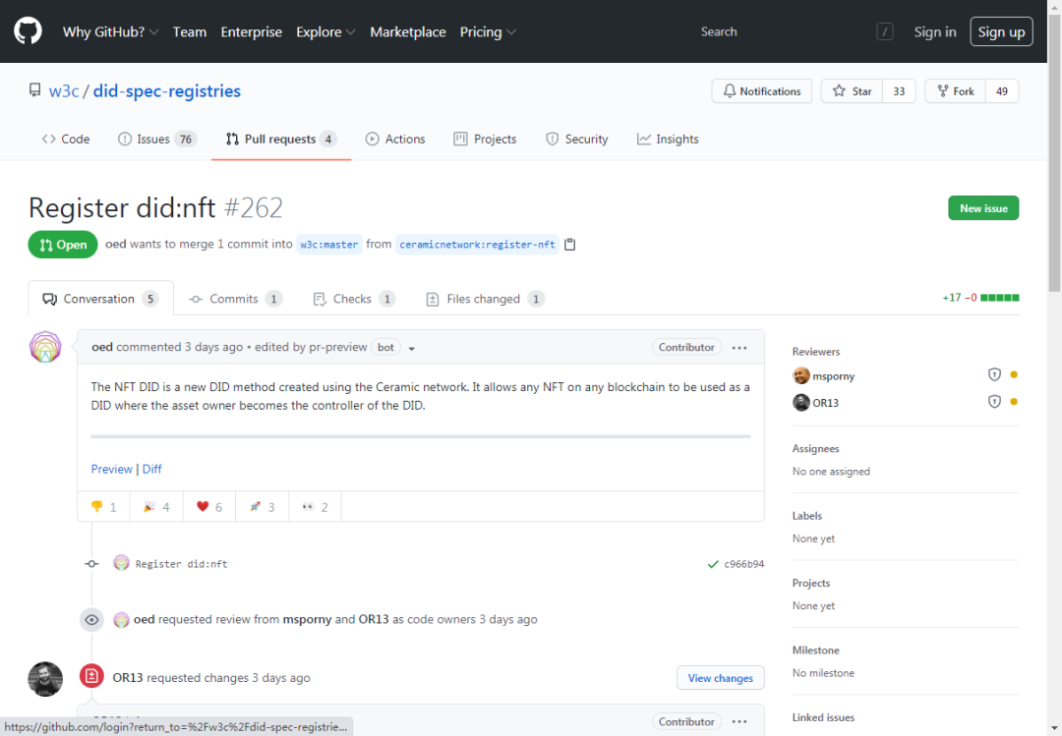Open the star count 33

pyautogui.click(x=899, y=90)
